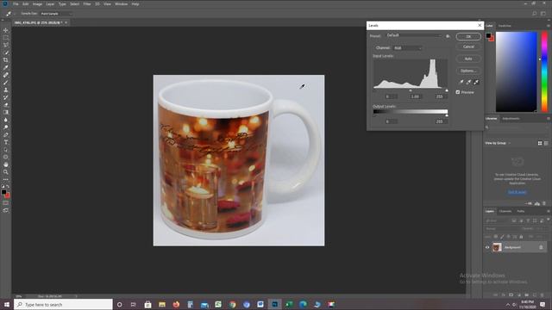Screen dimensions: 552x310
Task: Open the Image menu
Action: point(37,3)
